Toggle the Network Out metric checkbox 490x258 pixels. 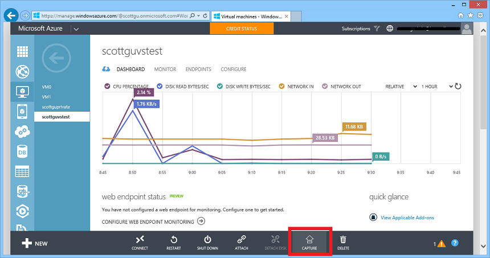tap(325, 86)
